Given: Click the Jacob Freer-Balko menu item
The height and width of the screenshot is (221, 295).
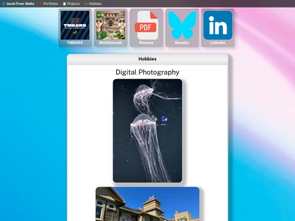Looking at the screenshot, I should [18, 4].
